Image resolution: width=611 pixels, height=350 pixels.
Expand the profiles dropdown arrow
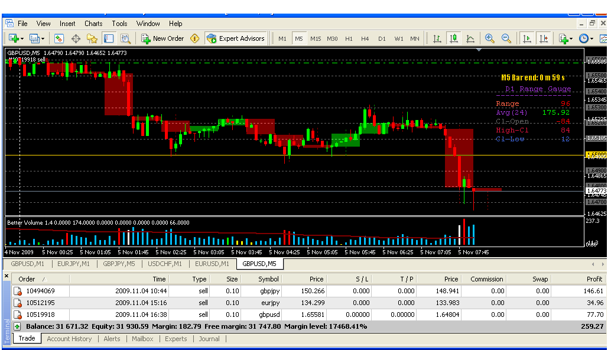pos(43,38)
